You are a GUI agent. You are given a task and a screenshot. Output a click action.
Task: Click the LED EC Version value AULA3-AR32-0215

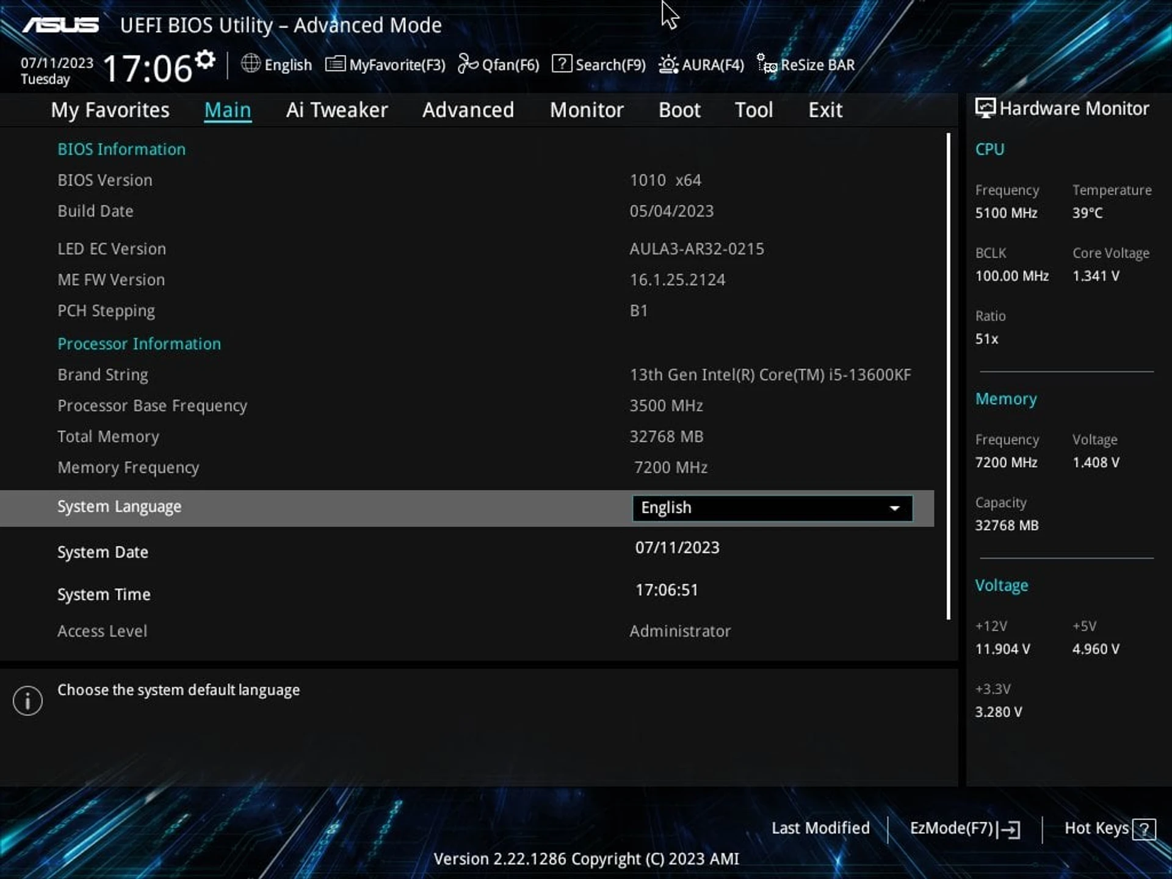pos(696,249)
